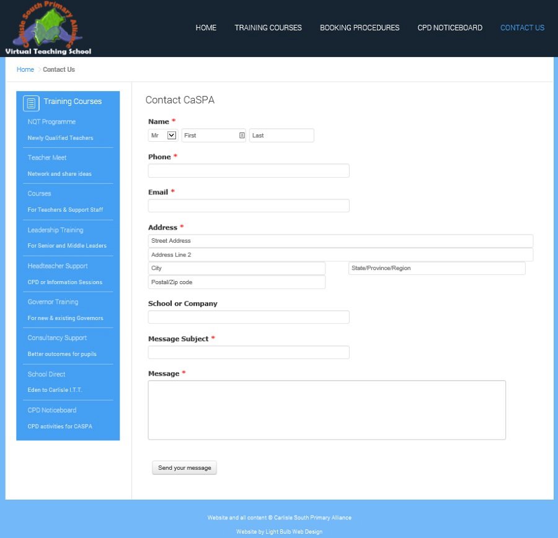The image size is (558, 538).
Task: Click into the Email text field
Action: tap(249, 206)
